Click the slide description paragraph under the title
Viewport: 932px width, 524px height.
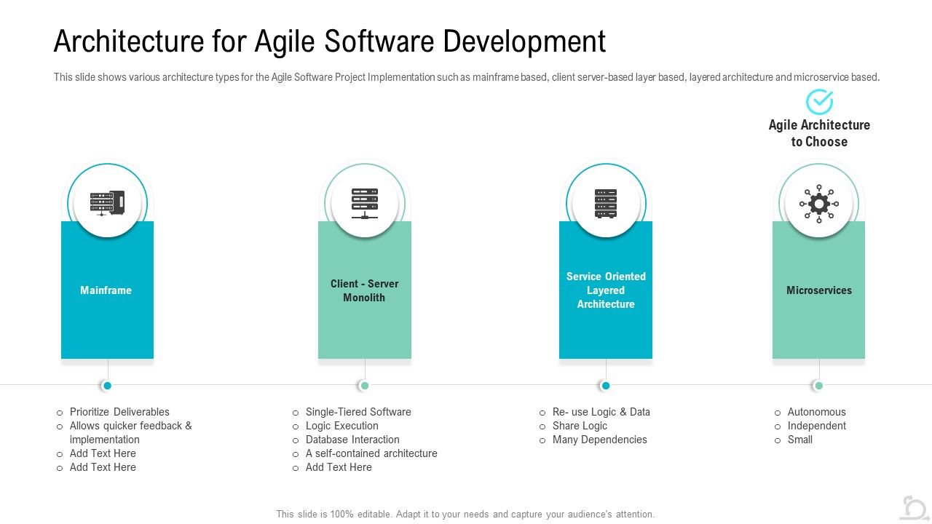467,77
